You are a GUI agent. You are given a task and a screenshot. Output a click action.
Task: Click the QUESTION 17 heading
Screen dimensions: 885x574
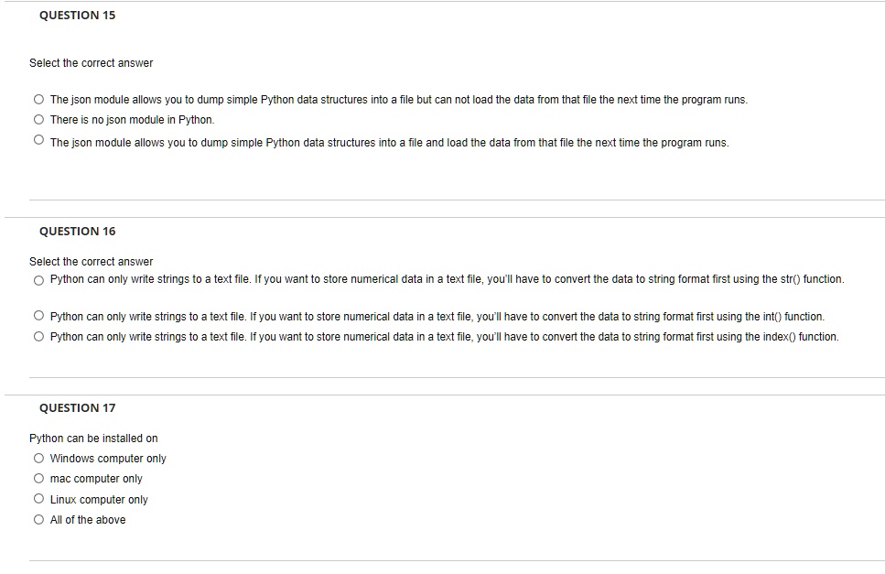(x=77, y=408)
